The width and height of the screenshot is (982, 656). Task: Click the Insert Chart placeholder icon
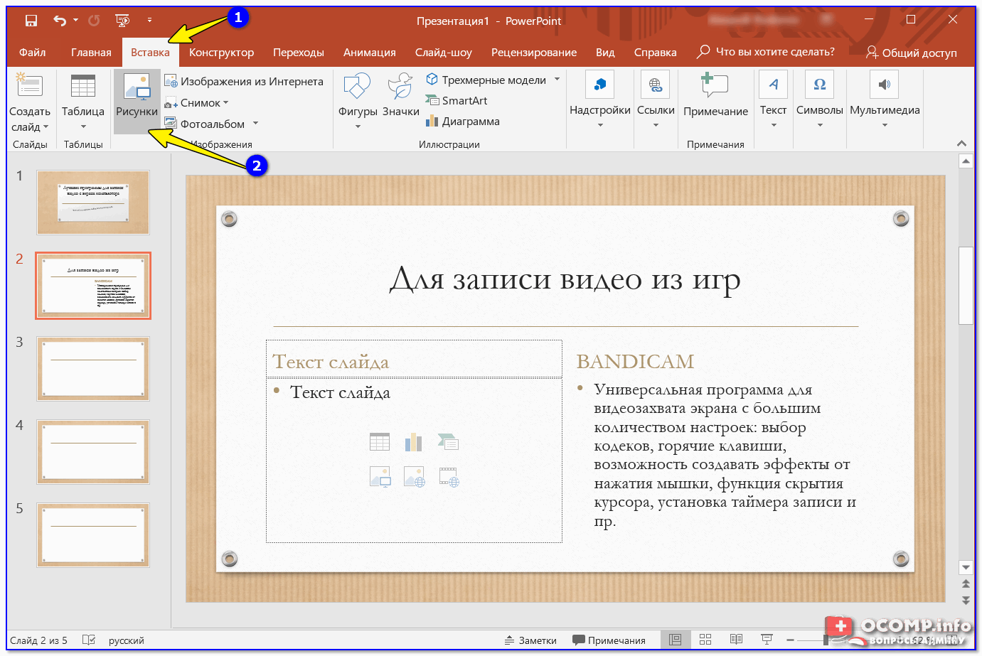(x=414, y=442)
